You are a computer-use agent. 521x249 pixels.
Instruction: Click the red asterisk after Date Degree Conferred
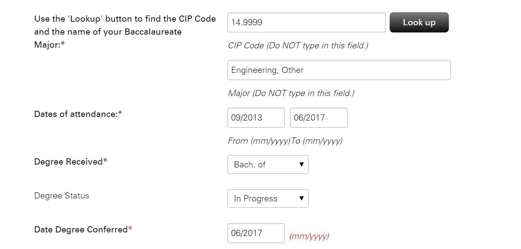click(130, 229)
